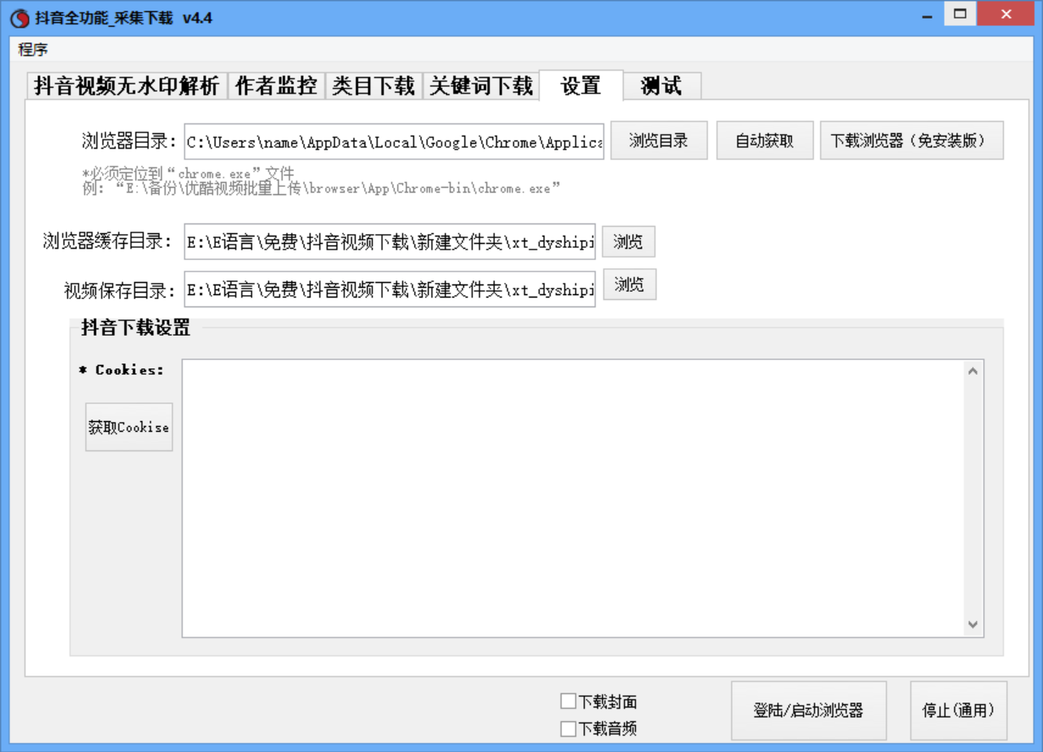The height and width of the screenshot is (752, 1043).
Task: Click the 自动获取 button
Action: (x=764, y=141)
